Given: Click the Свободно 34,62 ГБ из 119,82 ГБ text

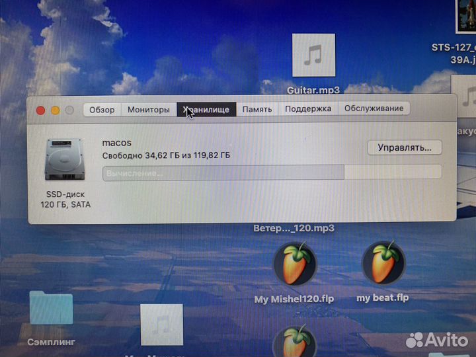Looking at the screenshot, I should pos(166,155).
